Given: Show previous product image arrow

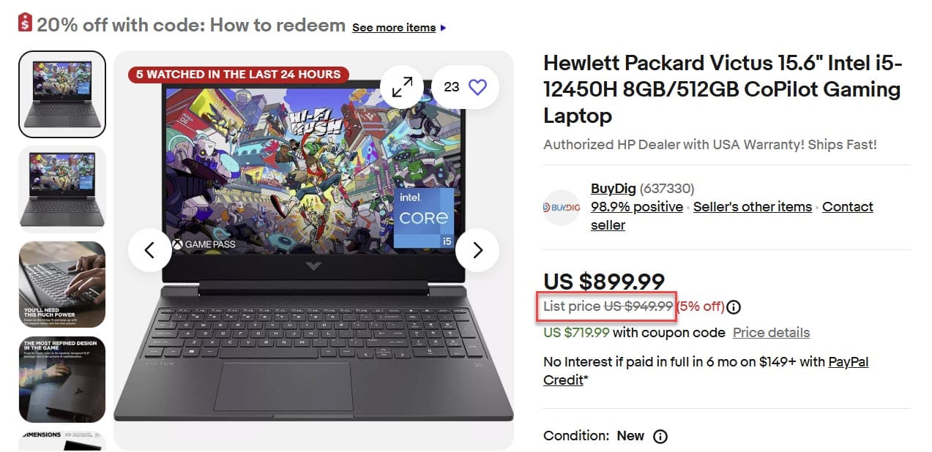Looking at the screenshot, I should pos(149,250).
